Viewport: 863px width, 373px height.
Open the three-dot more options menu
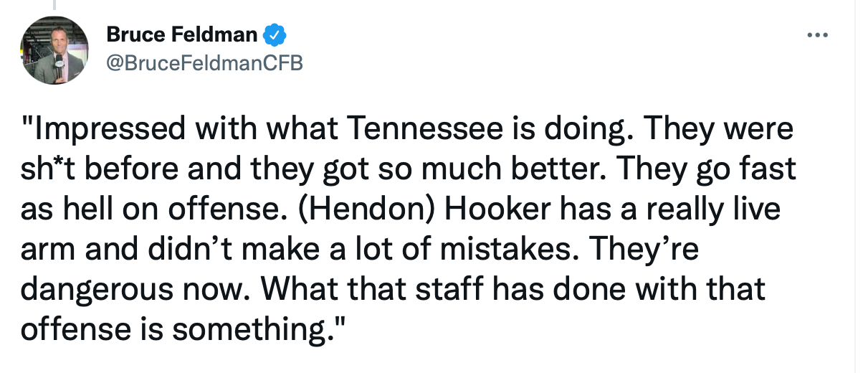(x=817, y=35)
